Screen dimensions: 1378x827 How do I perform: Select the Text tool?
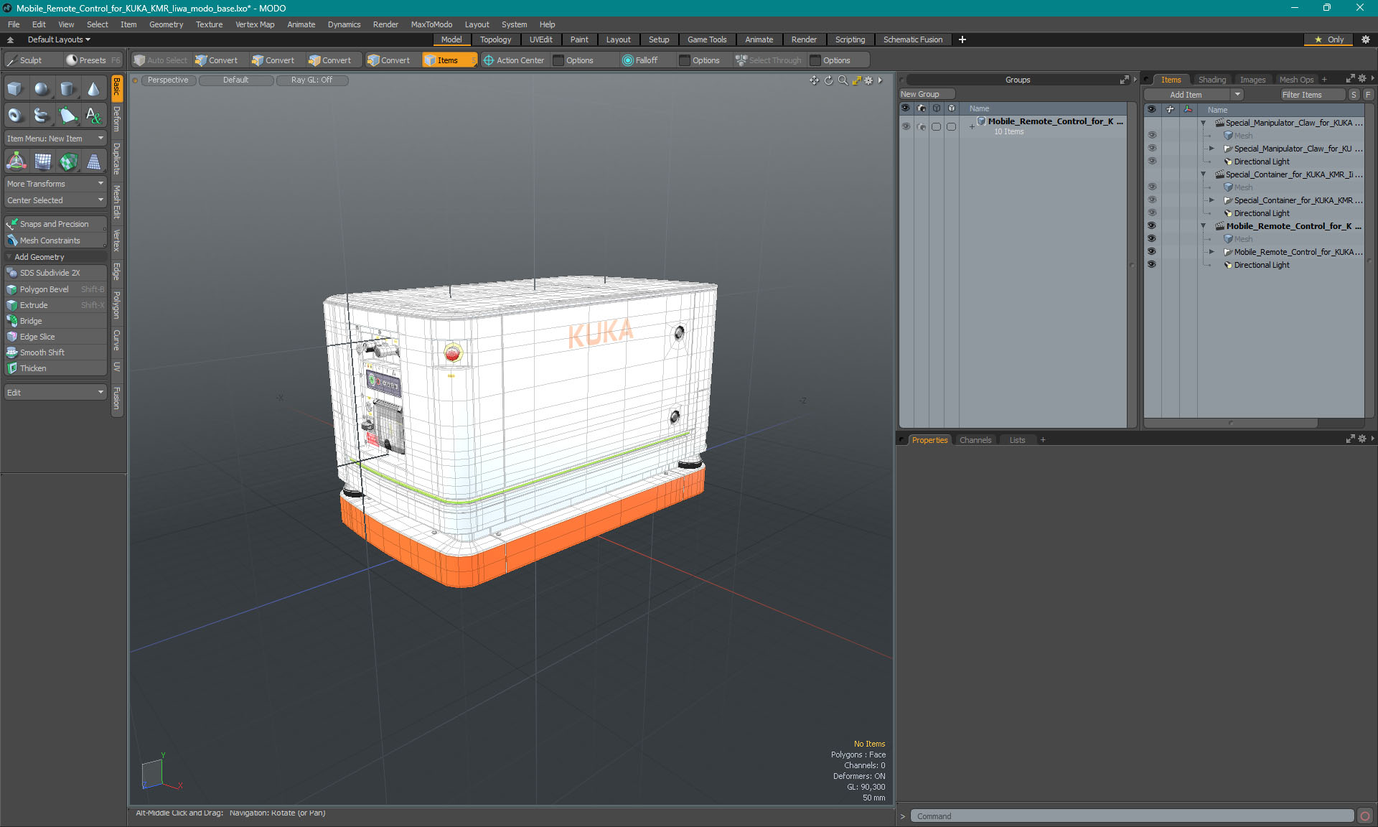click(x=93, y=115)
